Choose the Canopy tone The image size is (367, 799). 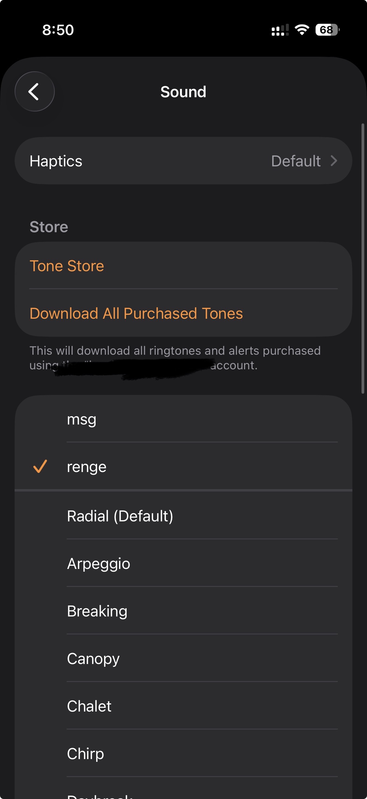coord(93,659)
